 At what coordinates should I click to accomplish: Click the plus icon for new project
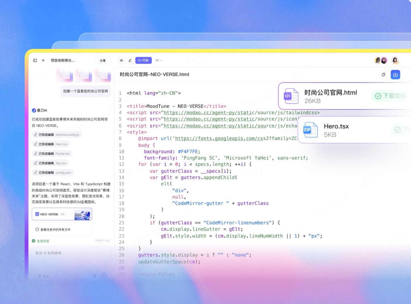point(43,60)
